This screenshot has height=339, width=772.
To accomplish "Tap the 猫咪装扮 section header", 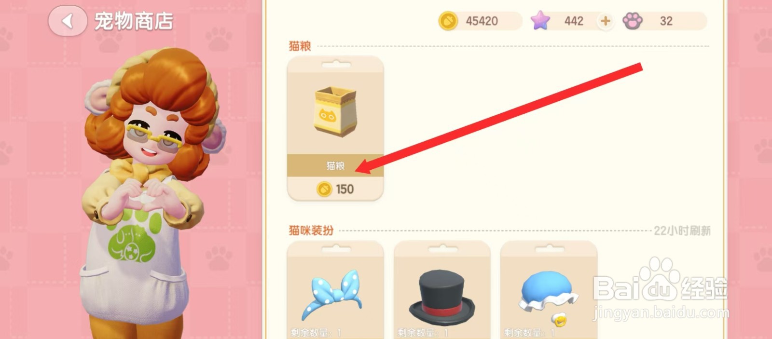I will 311,231.
